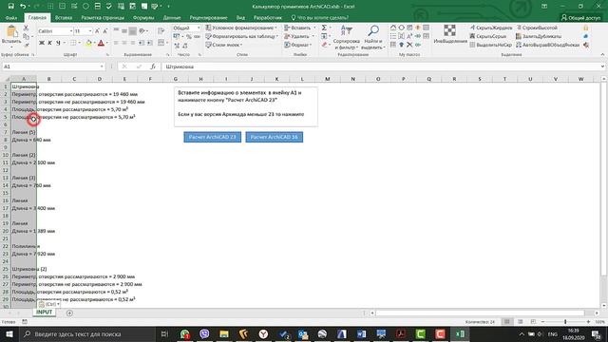This screenshot has width=608, height=342.
Task: Click the Fill Color bucket swatch
Action: point(88,43)
